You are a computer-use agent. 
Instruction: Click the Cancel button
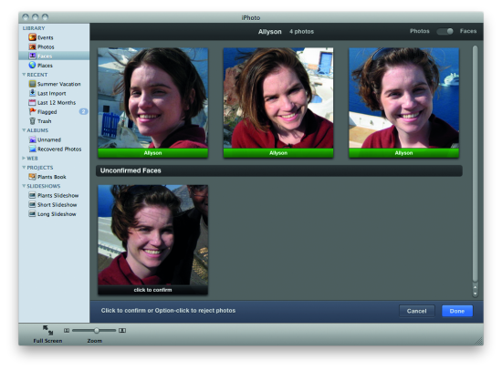417,311
